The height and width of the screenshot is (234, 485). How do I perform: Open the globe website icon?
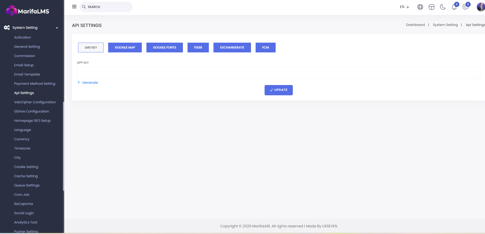coord(420,7)
